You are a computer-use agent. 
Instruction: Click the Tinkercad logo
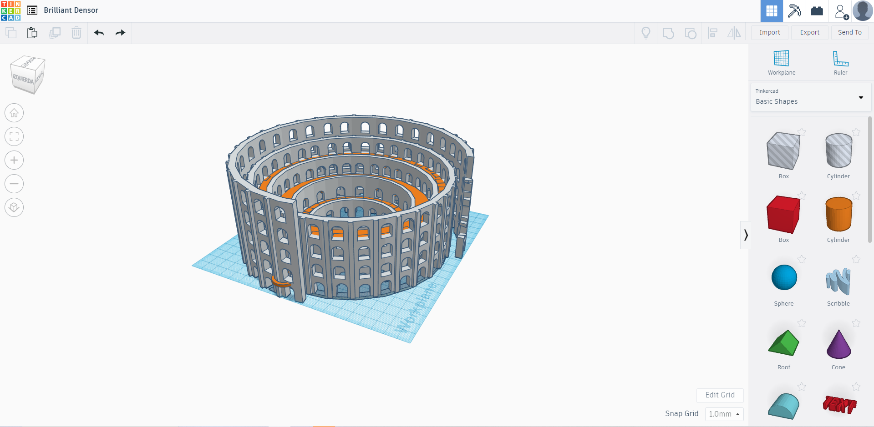pyautogui.click(x=11, y=10)
